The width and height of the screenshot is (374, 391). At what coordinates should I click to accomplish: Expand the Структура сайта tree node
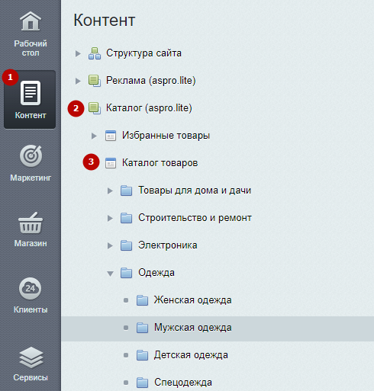(x=78, y=53)
